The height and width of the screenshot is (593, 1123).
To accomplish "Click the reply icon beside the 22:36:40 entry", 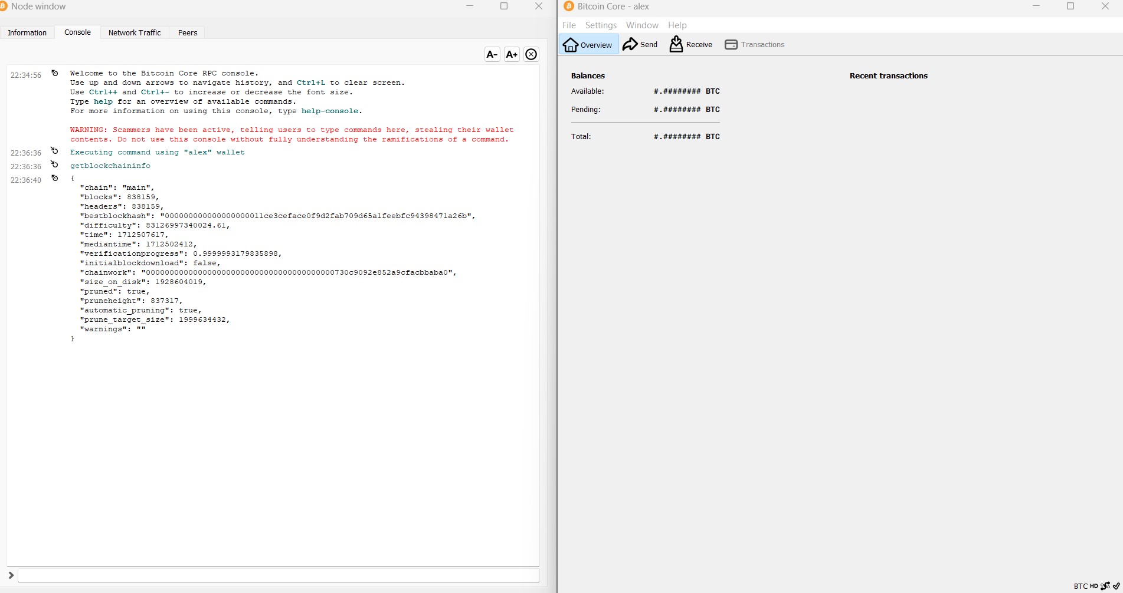I will tap(55, 178).
